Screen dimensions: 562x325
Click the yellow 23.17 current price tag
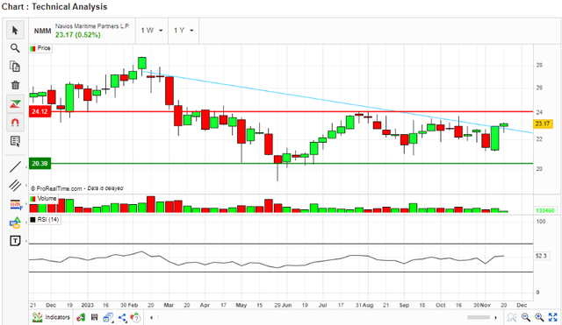coord(543,124)
